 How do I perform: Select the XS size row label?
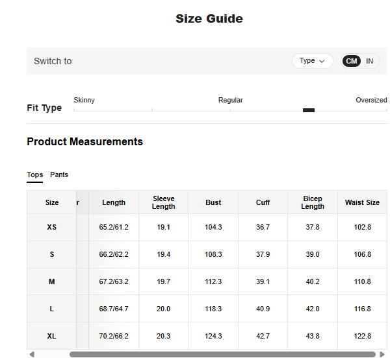point(52,228)
